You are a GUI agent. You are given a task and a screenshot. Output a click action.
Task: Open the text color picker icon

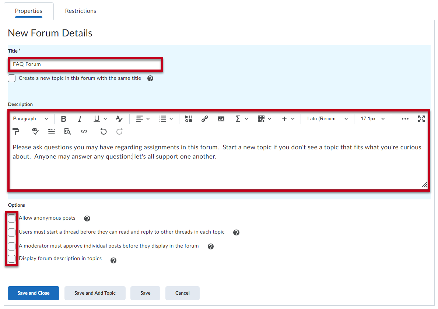pos(119,119)
